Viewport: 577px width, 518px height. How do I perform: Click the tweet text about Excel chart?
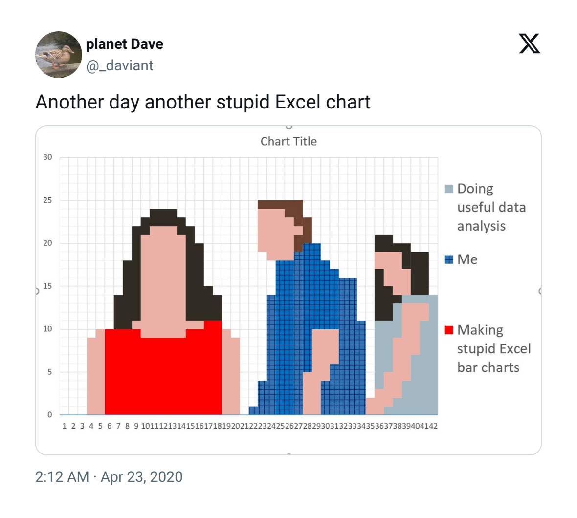tap(203, 102)
